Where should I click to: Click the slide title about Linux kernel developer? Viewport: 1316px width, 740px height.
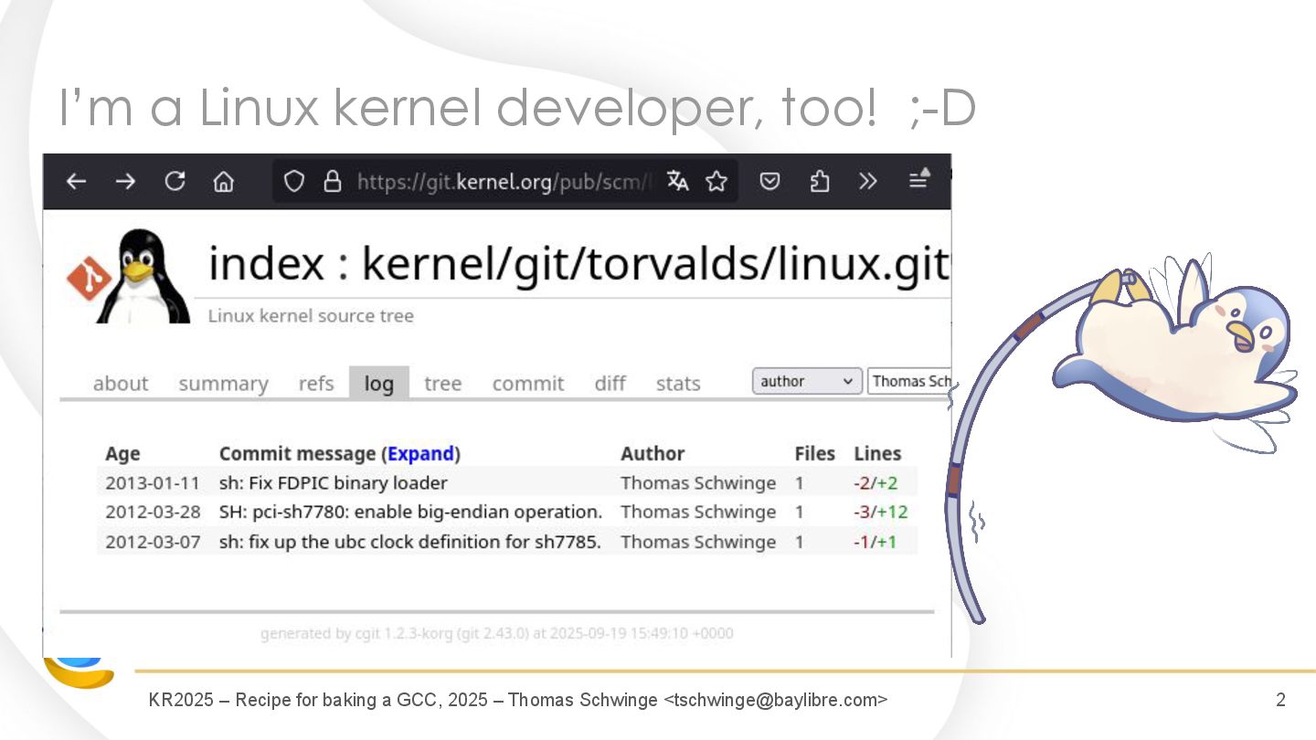517,108
